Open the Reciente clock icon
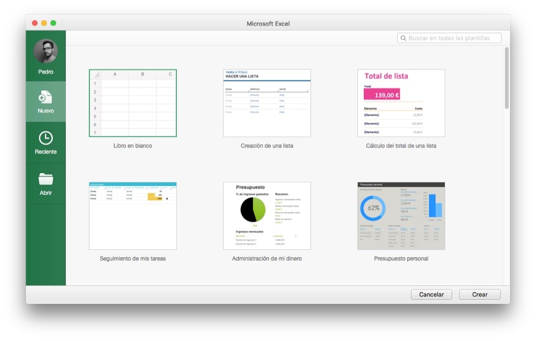This screenshot has height=341, width=536. click(46, 138)
